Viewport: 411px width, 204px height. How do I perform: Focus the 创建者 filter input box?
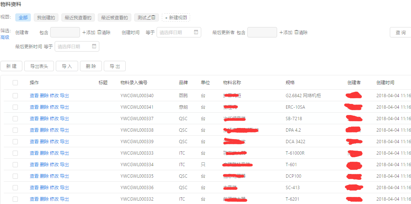tap(65, 33)
